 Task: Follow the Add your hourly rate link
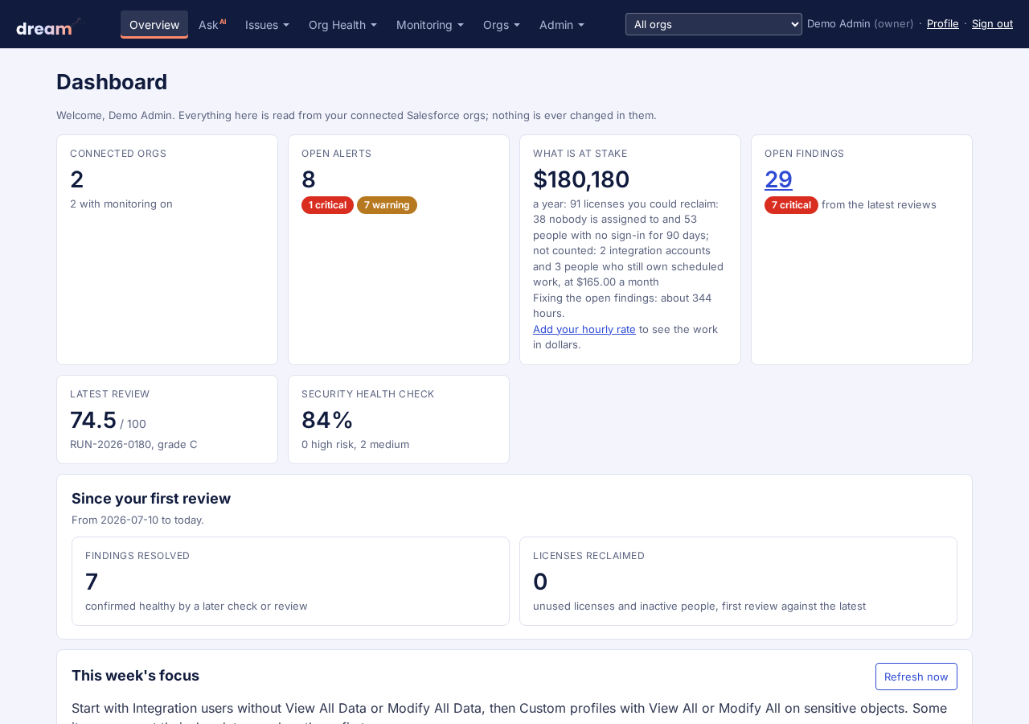584,329
